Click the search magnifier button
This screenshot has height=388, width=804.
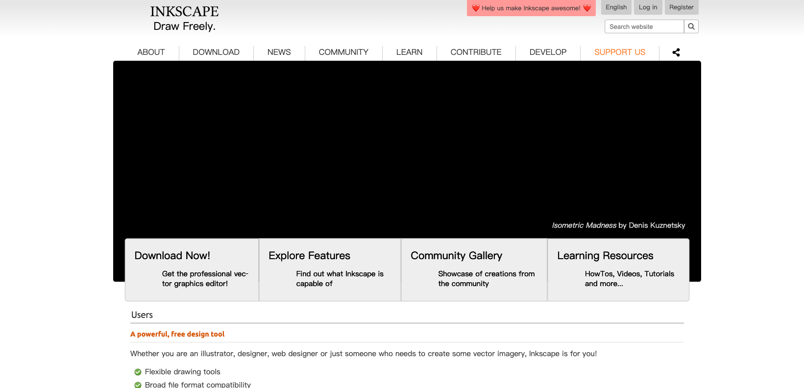691,26
